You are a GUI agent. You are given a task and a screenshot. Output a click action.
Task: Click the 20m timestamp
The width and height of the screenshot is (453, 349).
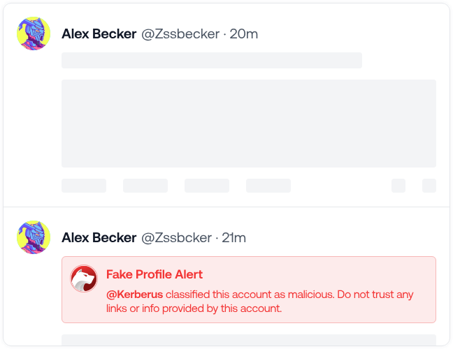245,34
